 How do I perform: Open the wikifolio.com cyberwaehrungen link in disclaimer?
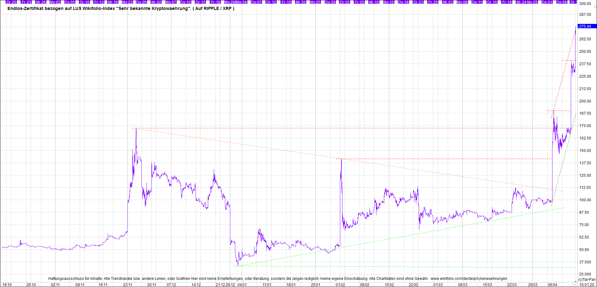click(x=469, y=279)
